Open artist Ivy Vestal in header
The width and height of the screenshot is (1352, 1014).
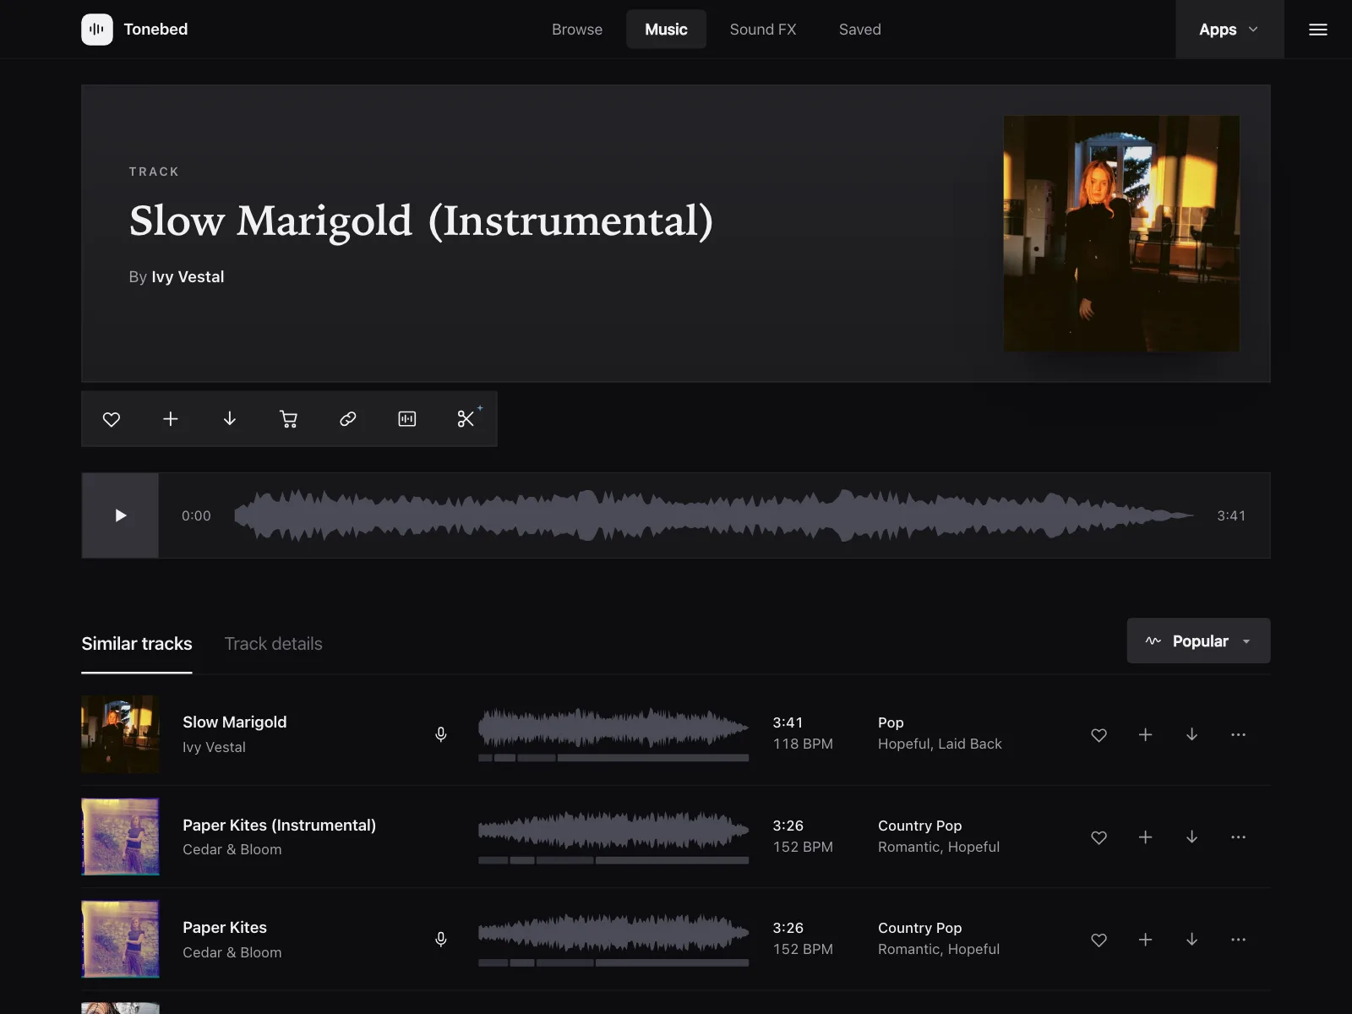[x=188, y=277]
